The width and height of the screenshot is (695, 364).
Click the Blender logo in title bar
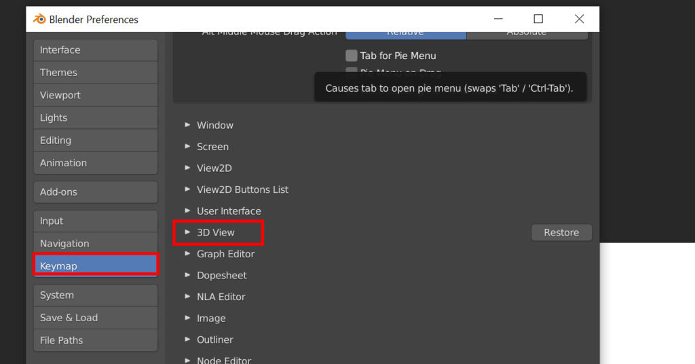39,19
